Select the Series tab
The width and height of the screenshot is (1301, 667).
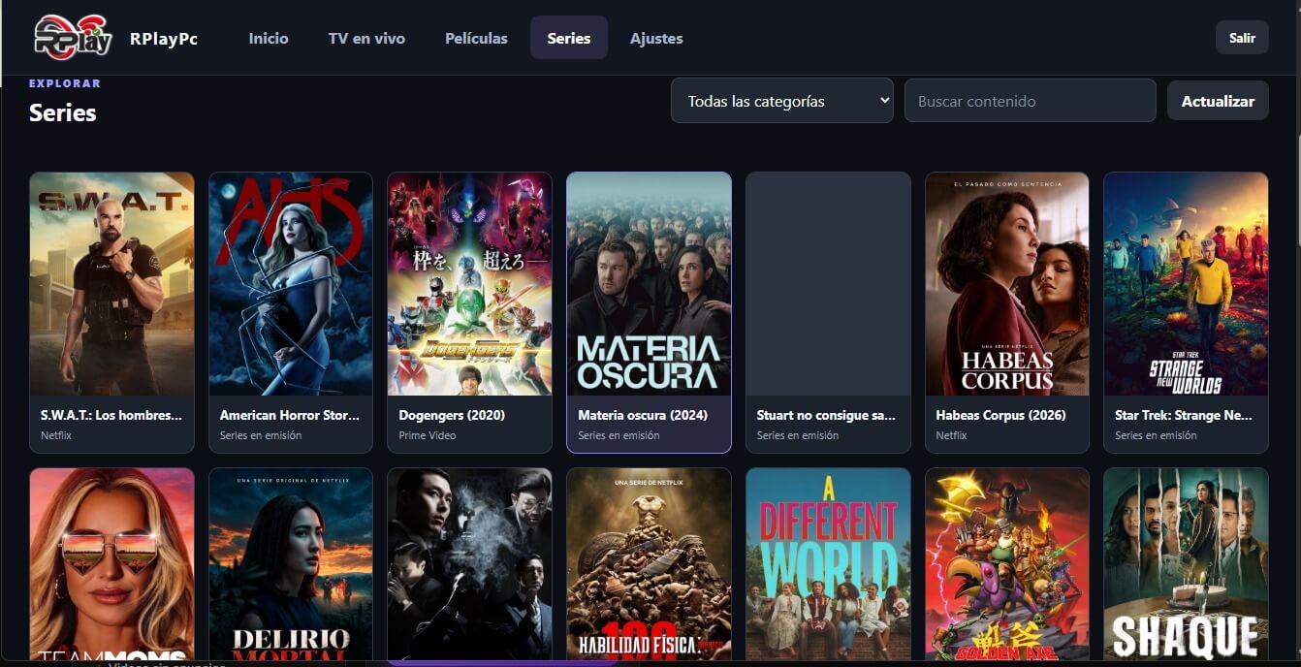[x=569, y=38]
